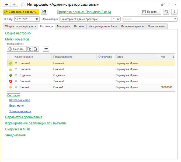Click the copy label icon next to Создать
This screenshot has width=181, height=162.
pyautogui.click(x=30, y=49)
